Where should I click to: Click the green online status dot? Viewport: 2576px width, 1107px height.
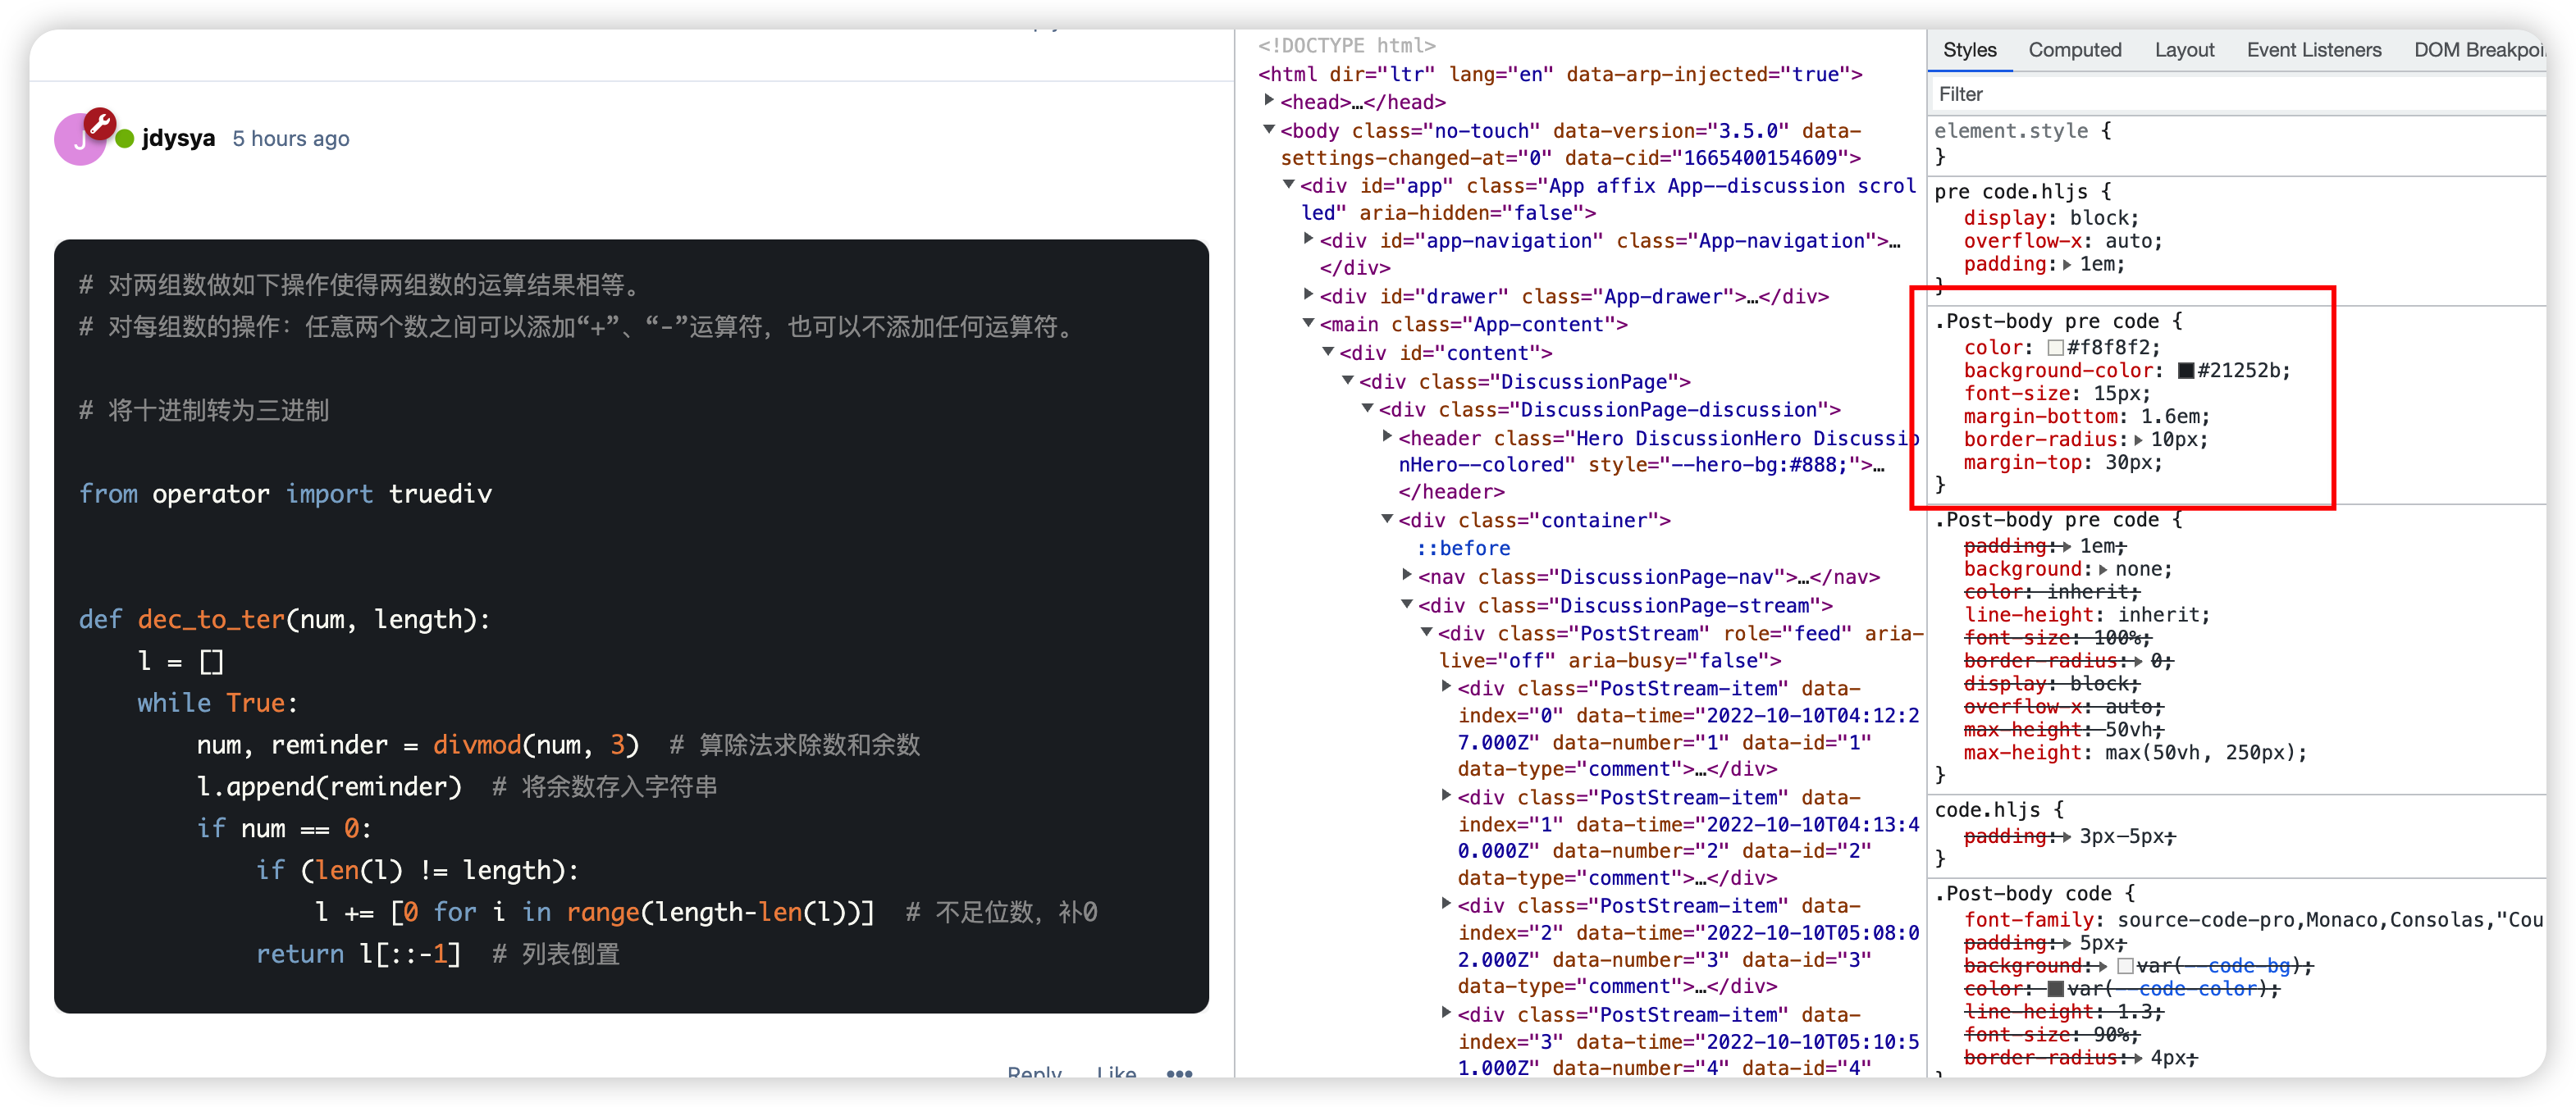[x=125, y=139]
